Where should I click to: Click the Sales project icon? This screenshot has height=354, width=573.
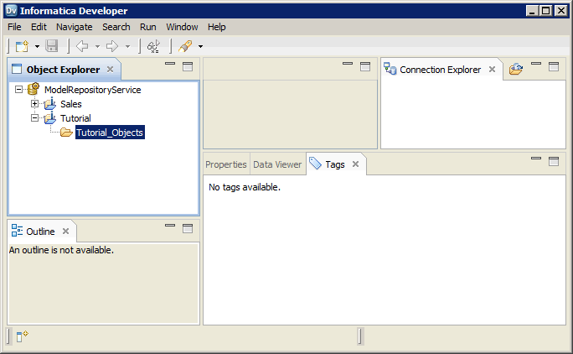coord(50,104)
